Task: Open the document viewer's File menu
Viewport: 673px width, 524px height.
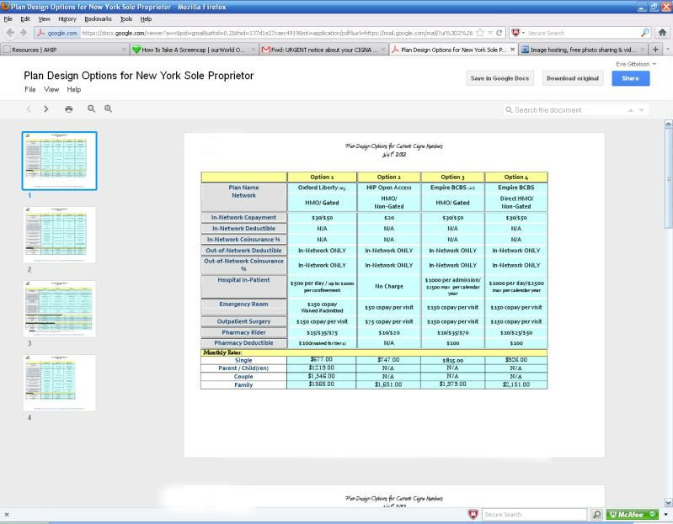Action: 30,89
